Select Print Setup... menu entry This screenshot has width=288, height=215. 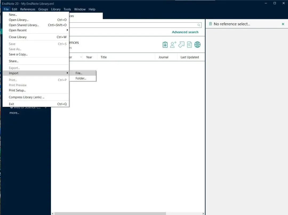(x=36, y=90)
